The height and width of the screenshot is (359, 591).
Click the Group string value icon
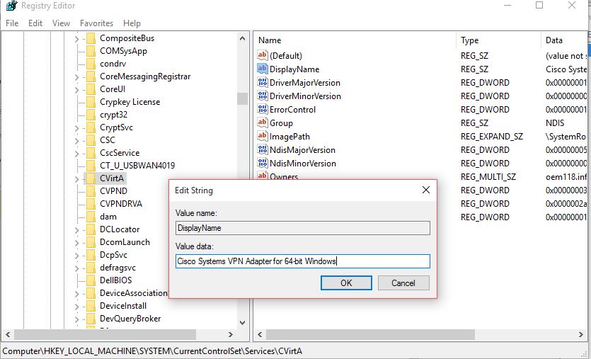[263, 122]
